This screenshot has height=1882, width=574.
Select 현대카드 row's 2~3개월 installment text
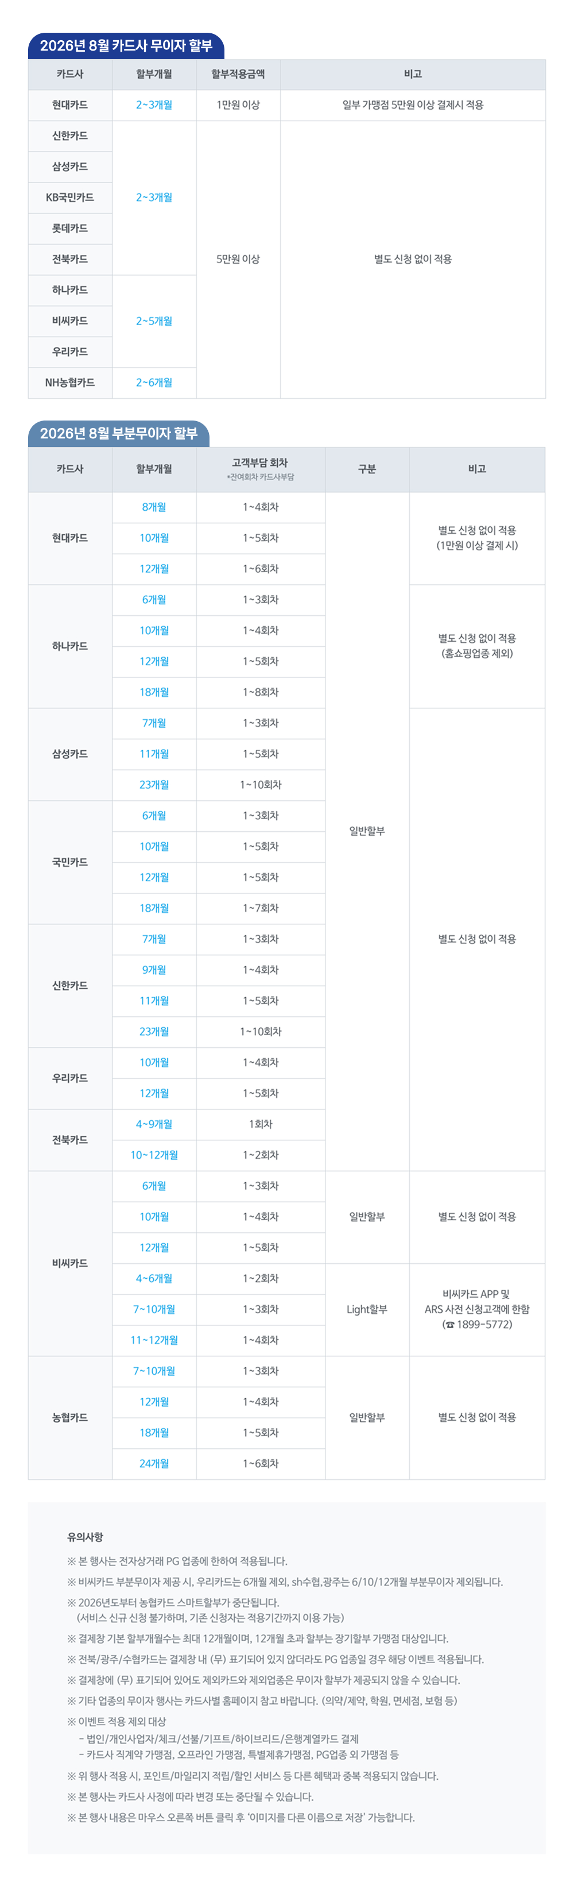pyautogui.click(x=154, y=105)
